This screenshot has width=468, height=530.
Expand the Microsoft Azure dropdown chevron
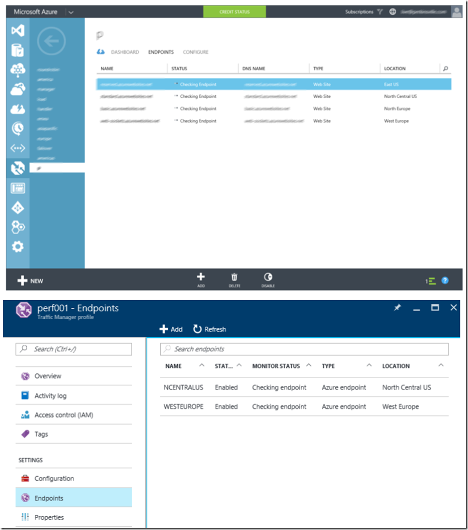(x=71, y=12)
